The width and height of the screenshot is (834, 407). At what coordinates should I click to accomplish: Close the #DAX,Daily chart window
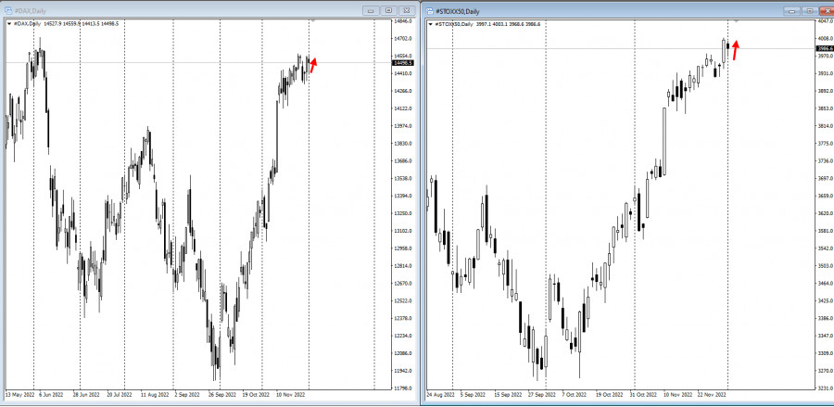pyautogui.click(x=407, y=10)
